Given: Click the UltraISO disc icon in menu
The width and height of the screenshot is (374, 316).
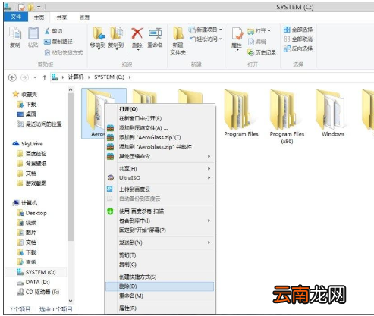Looking at the screenshot, I should coord(111,177).
